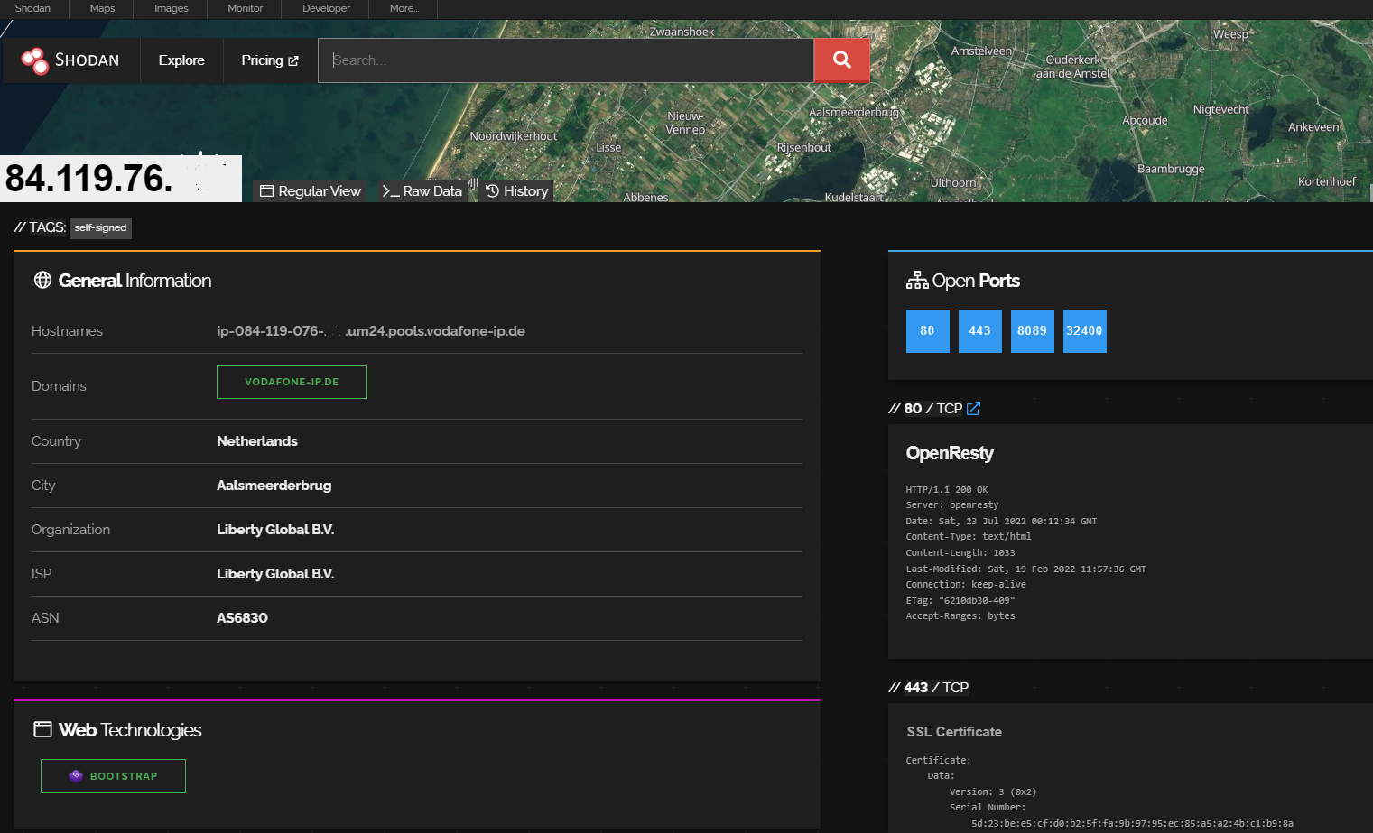Click the Organization value Liberty Global B.V.
The height and width of the screenshot is (833, 1373).
click(275, 530)
